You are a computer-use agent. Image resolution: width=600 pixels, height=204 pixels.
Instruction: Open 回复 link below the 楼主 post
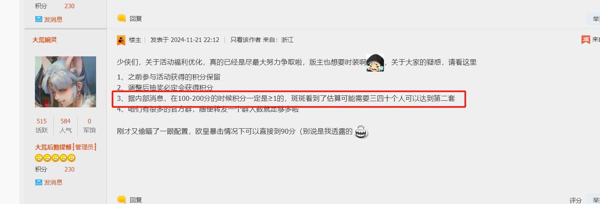click(136, 200)
